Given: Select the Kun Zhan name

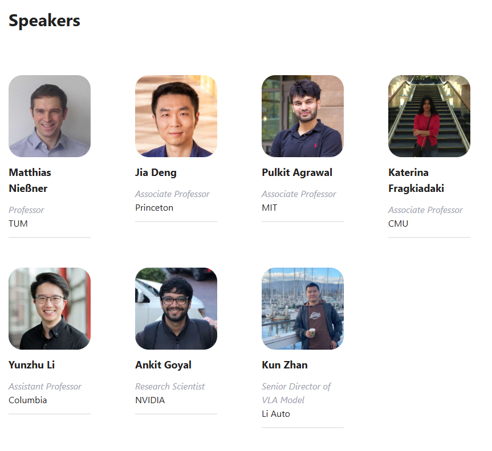Looking at the screenshot, I should tap(284, 364).
